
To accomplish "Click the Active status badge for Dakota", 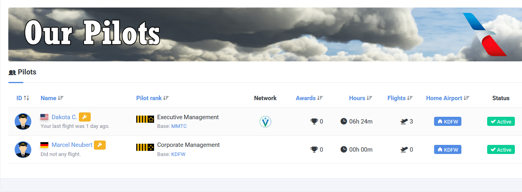I will [x=501, y=122].
